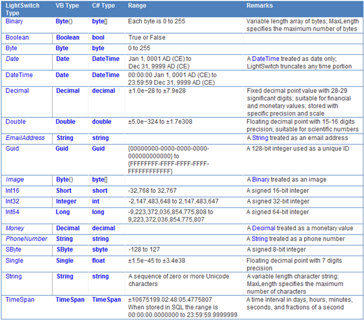Click the Single LightSwitch type link
Image resolution: width=364 pixels, height=320 pixels.
point(14,261)
